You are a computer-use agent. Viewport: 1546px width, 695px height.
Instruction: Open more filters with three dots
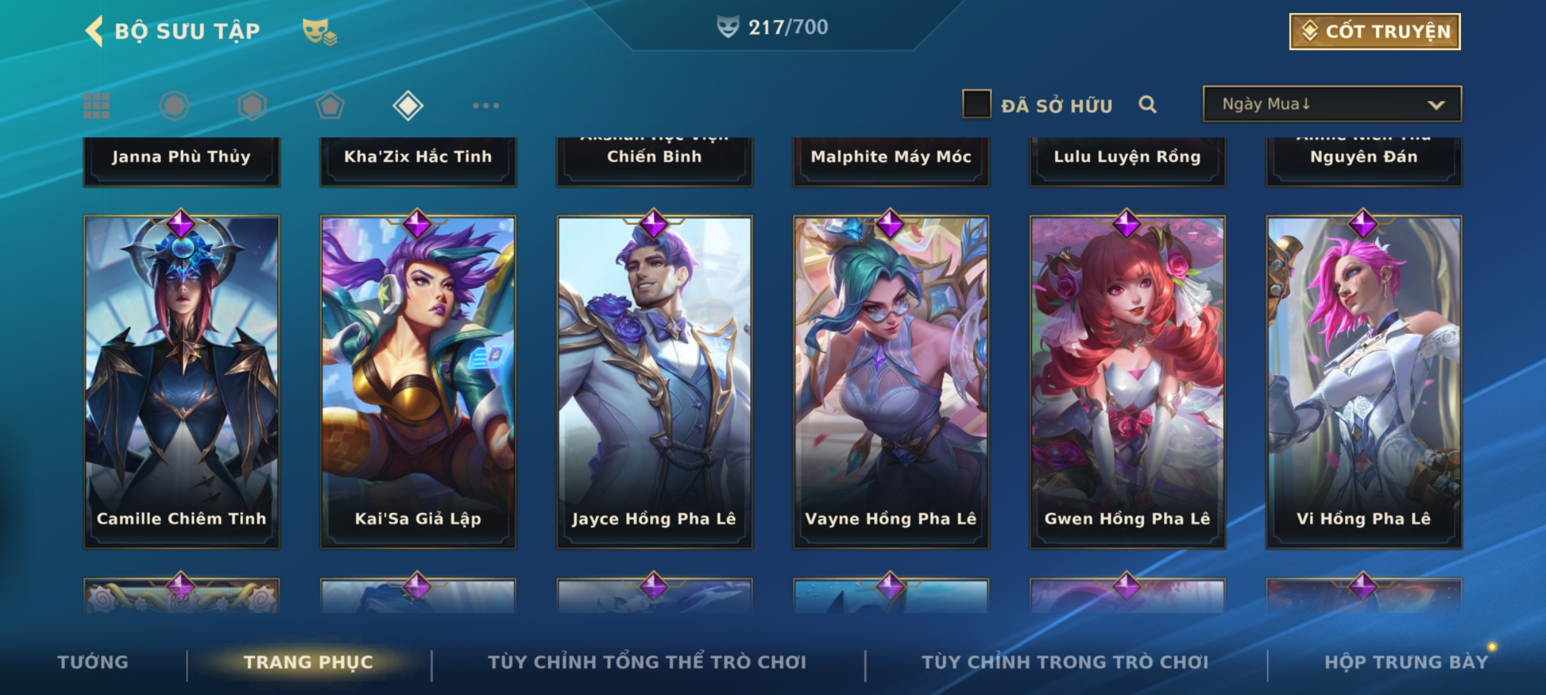(x=486, y=106)
